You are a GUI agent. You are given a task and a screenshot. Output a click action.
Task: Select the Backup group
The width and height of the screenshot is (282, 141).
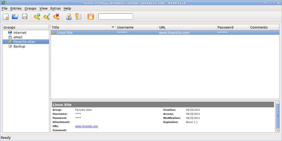(19, 46)
